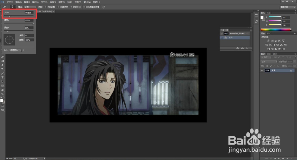Image resolution: width=297 pixels, height=160 pixels.
Task: Open the 滤镜(T) menu
Action: point(61,2)
